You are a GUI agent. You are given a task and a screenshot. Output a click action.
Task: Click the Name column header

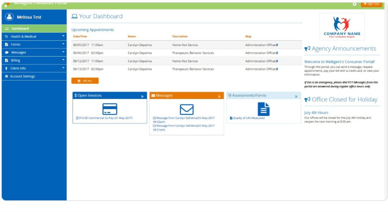coord(132,36)
